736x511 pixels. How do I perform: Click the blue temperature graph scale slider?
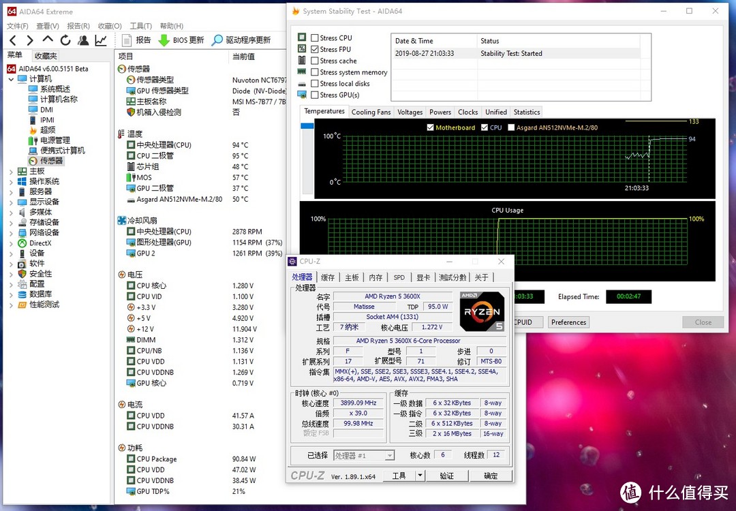click(x=307, y=126)
